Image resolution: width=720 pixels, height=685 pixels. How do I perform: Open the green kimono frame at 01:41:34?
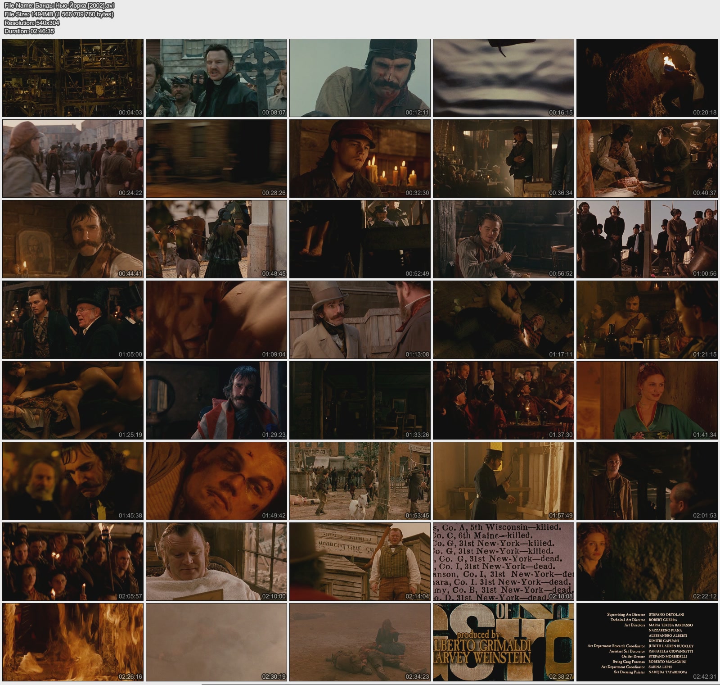coord(647,400)
